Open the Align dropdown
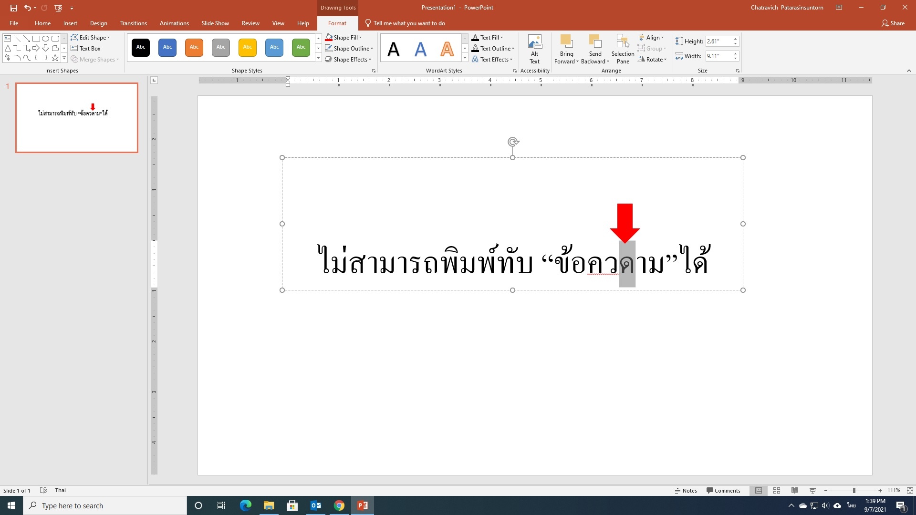The height and width of the screenshot is (515, 916). pyautogui.click(x=651, y=37)
